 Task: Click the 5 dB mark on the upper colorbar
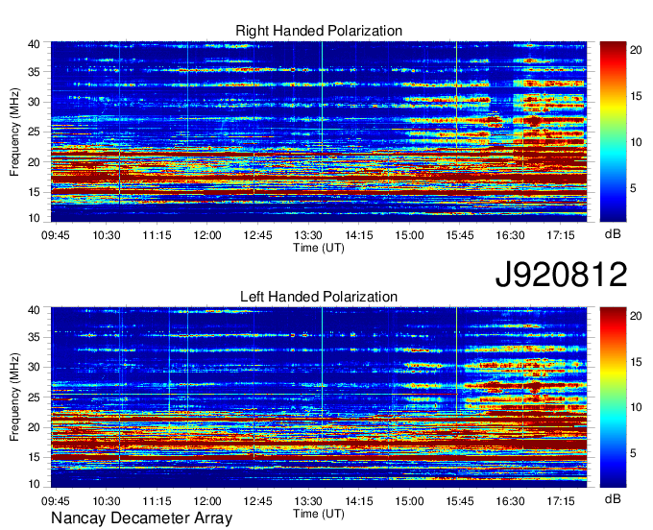click(633, 188)
